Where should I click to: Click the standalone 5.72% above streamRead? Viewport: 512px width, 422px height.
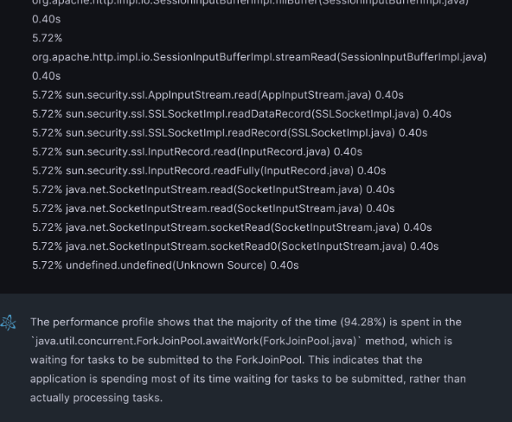pos(47,38)
